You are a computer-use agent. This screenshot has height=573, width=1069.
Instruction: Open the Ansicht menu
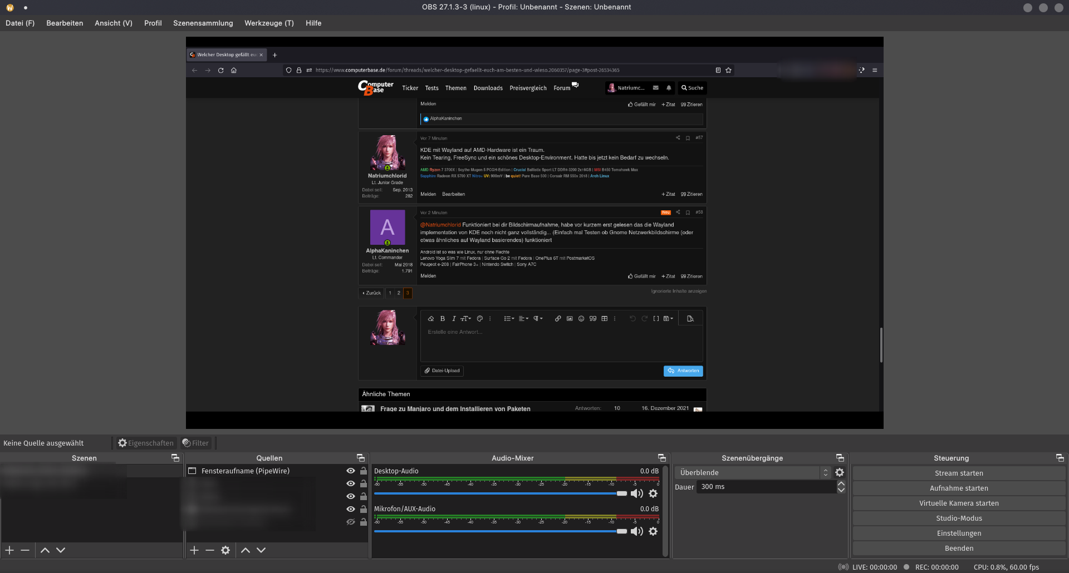tap(114, 23)
